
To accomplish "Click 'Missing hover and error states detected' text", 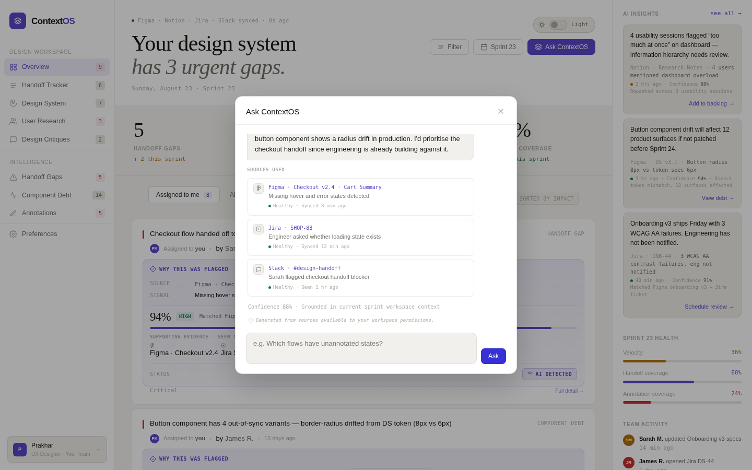I will click(319, 196).
